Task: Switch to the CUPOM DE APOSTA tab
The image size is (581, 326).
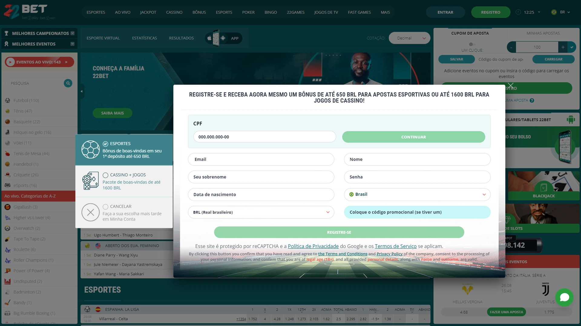Action: pyautogui.click(x=470, y=33)
